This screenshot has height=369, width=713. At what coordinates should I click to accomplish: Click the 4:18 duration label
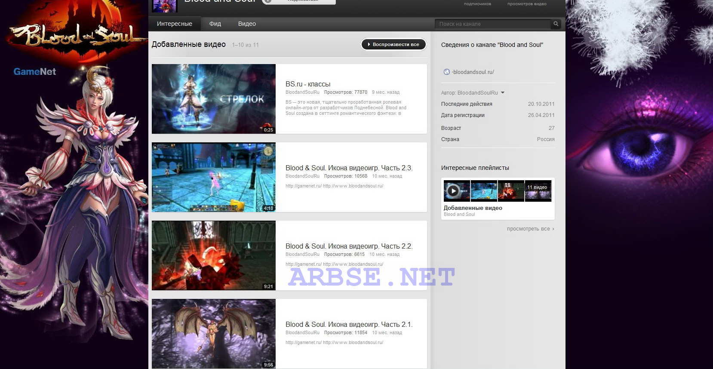268,208
